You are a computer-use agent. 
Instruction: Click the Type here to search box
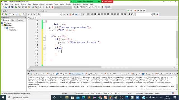[x=29, y=97]
